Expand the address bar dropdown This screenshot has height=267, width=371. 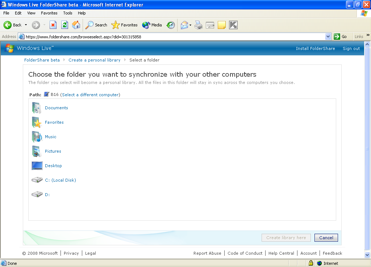tap(328, 37)
